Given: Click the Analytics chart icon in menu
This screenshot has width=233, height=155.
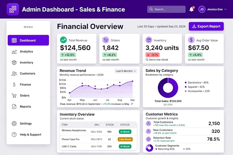Looking at the screenshot, I should point(14,52).
